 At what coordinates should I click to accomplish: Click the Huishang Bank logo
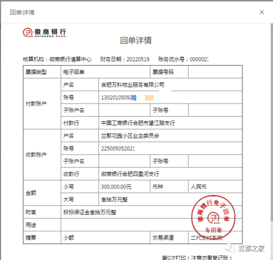point(44,32)
